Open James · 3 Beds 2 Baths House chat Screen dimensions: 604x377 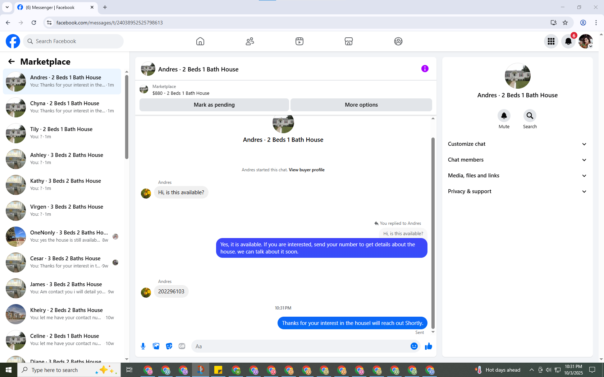(62, 288)
